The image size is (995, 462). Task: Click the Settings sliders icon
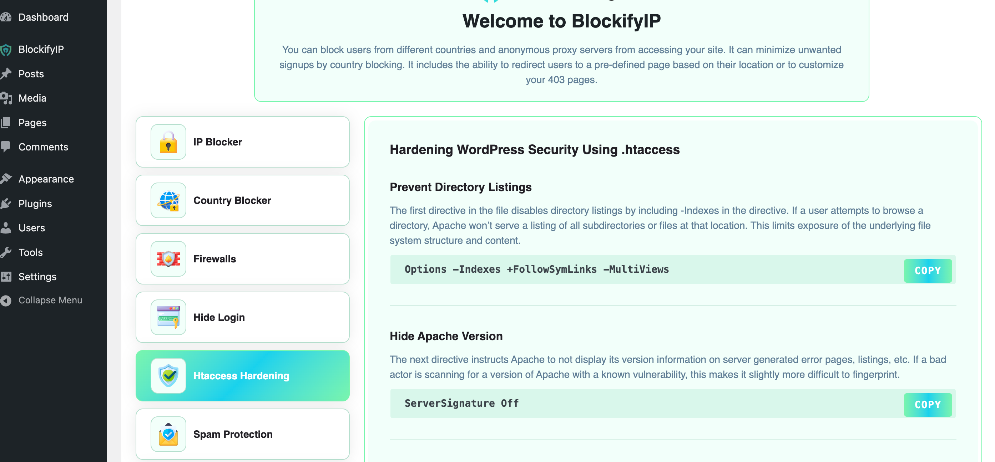point(5,277)
